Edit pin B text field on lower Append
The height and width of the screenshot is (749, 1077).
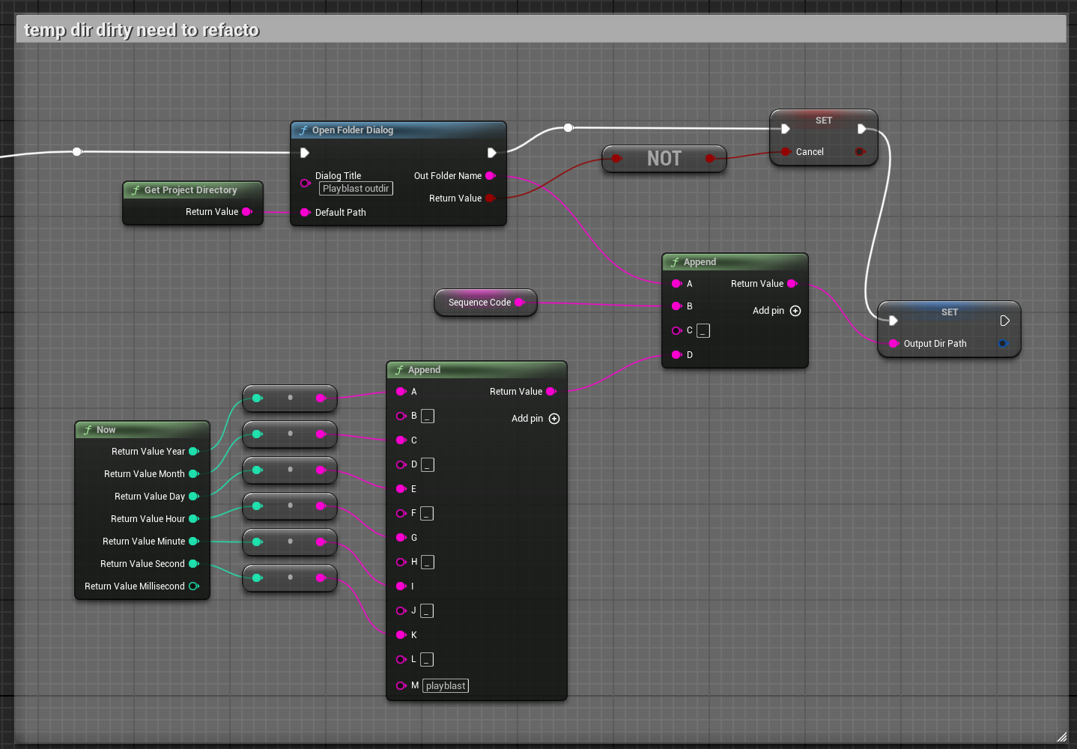tap(428, 416)
